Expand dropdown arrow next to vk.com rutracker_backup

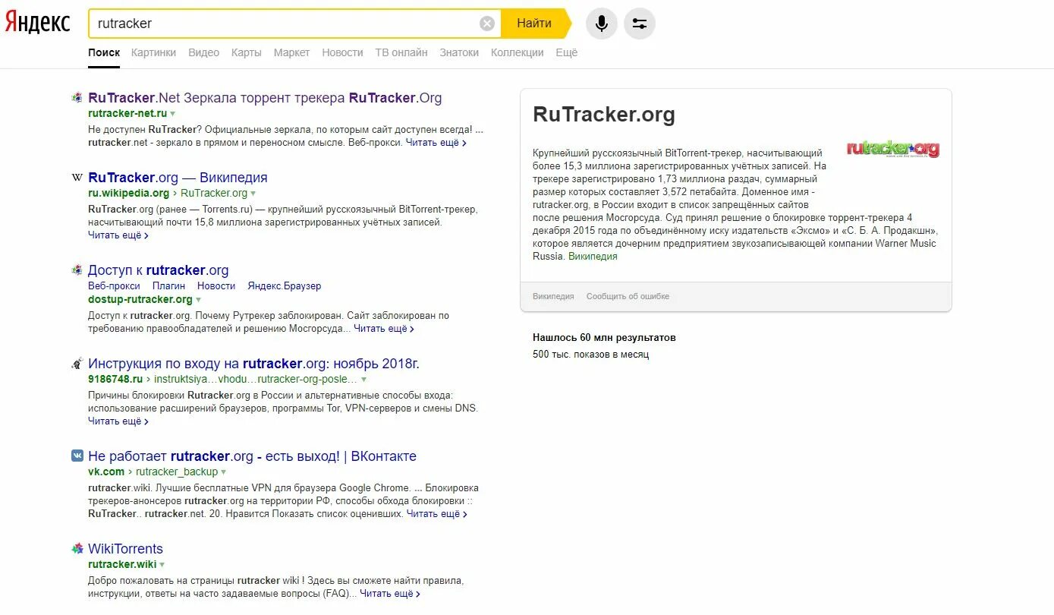click(224, 472)
